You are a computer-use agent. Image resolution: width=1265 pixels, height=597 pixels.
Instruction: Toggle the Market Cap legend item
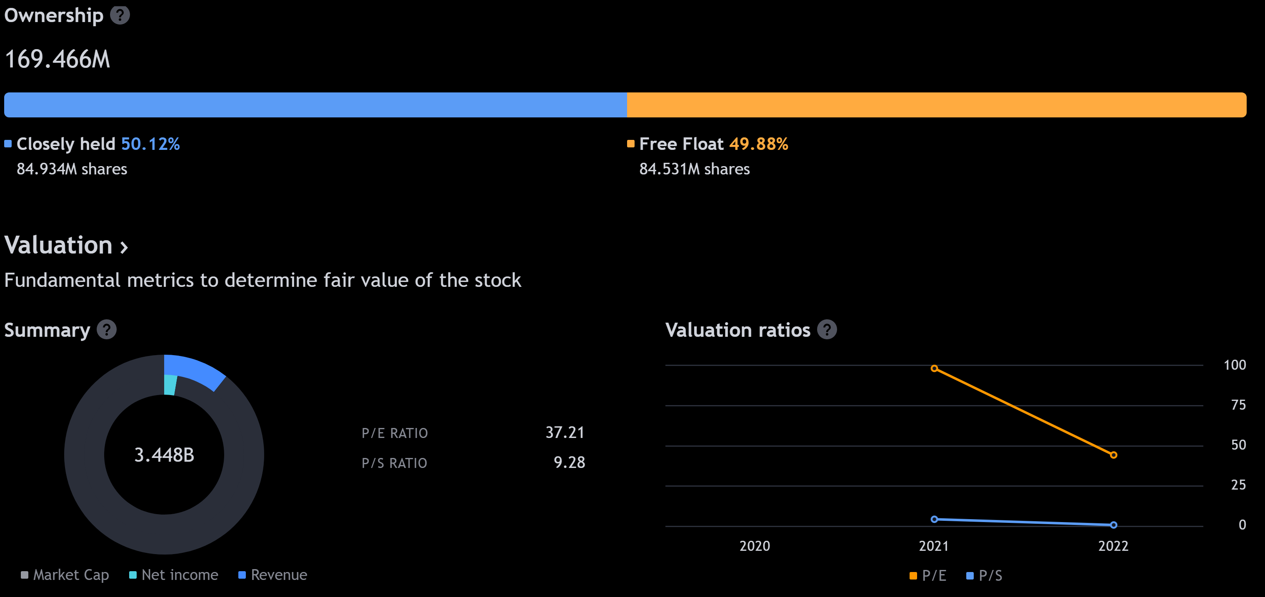click(x=65, y=575)
